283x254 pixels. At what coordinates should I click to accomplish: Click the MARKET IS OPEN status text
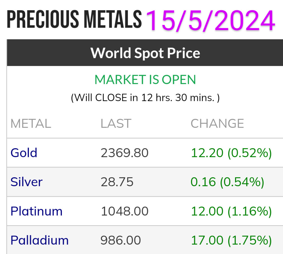click(145, 80)
